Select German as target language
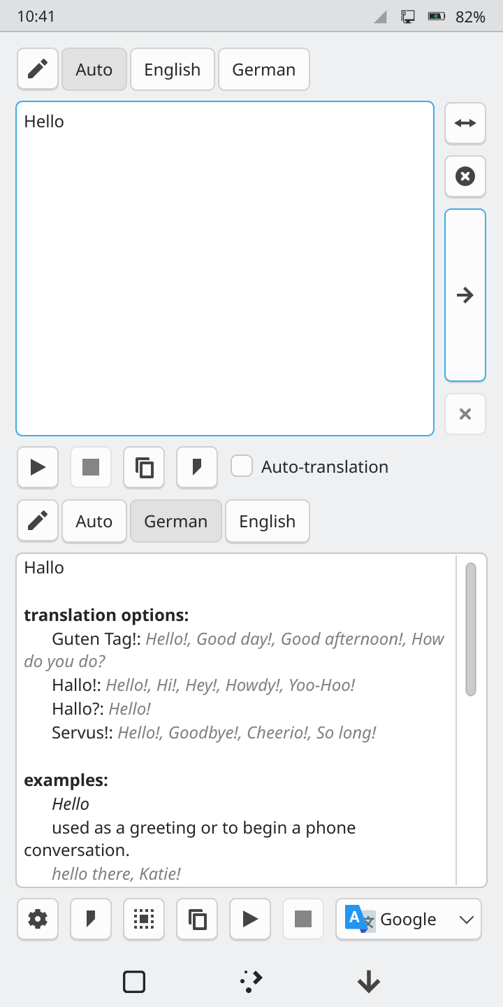The image size is (503, 1007). (x=176, y=521)
